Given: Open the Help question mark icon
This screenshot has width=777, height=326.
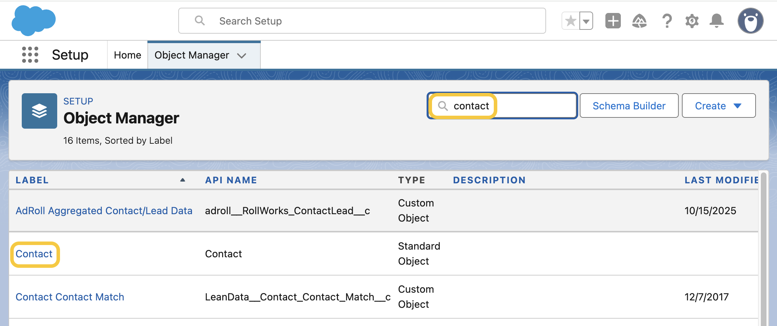Looking at the screenshot, I should 666,21.
